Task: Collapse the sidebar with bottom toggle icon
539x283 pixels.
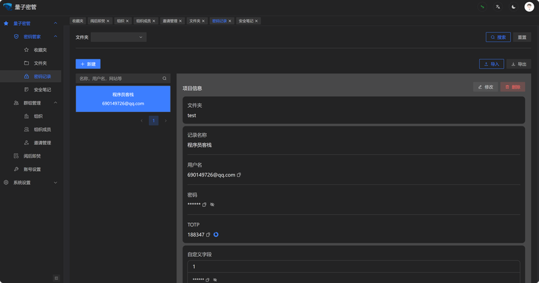Action: 57,278
